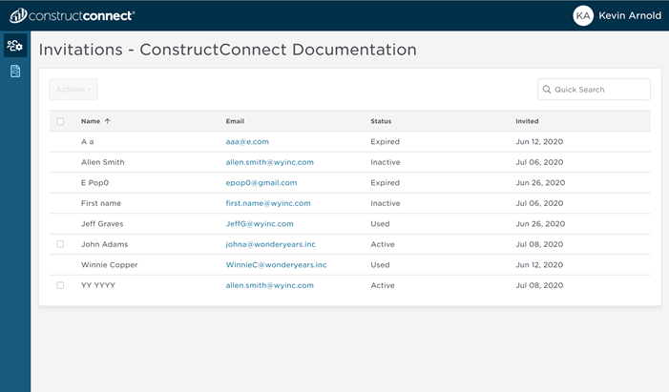Viewport: 669px width, 392px height.
Task: Select the name 'Winnie Copper'
Action: coord(110,265)
